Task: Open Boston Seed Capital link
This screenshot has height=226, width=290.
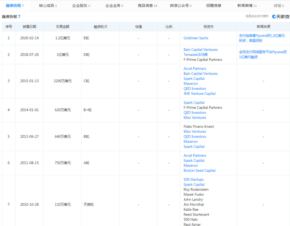Action: 200,170
